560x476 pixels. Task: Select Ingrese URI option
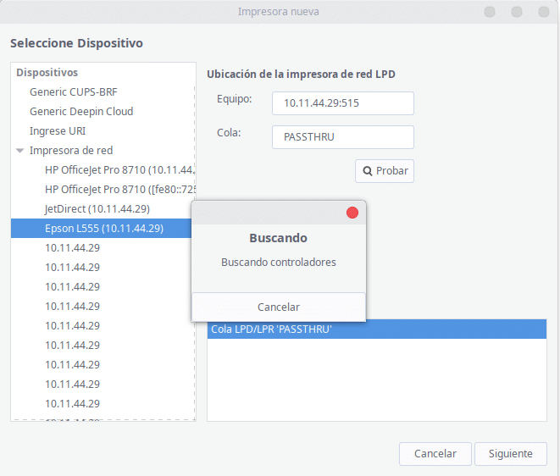pos(58,130)
